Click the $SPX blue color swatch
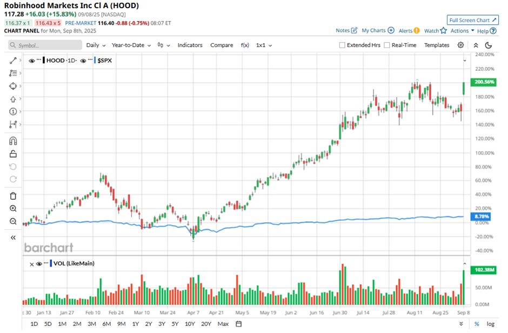This screenshot has height=333, width=508. click(x=95, y=60)
